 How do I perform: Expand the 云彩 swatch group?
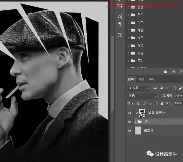pyautogui.click(x=128, y=61)
